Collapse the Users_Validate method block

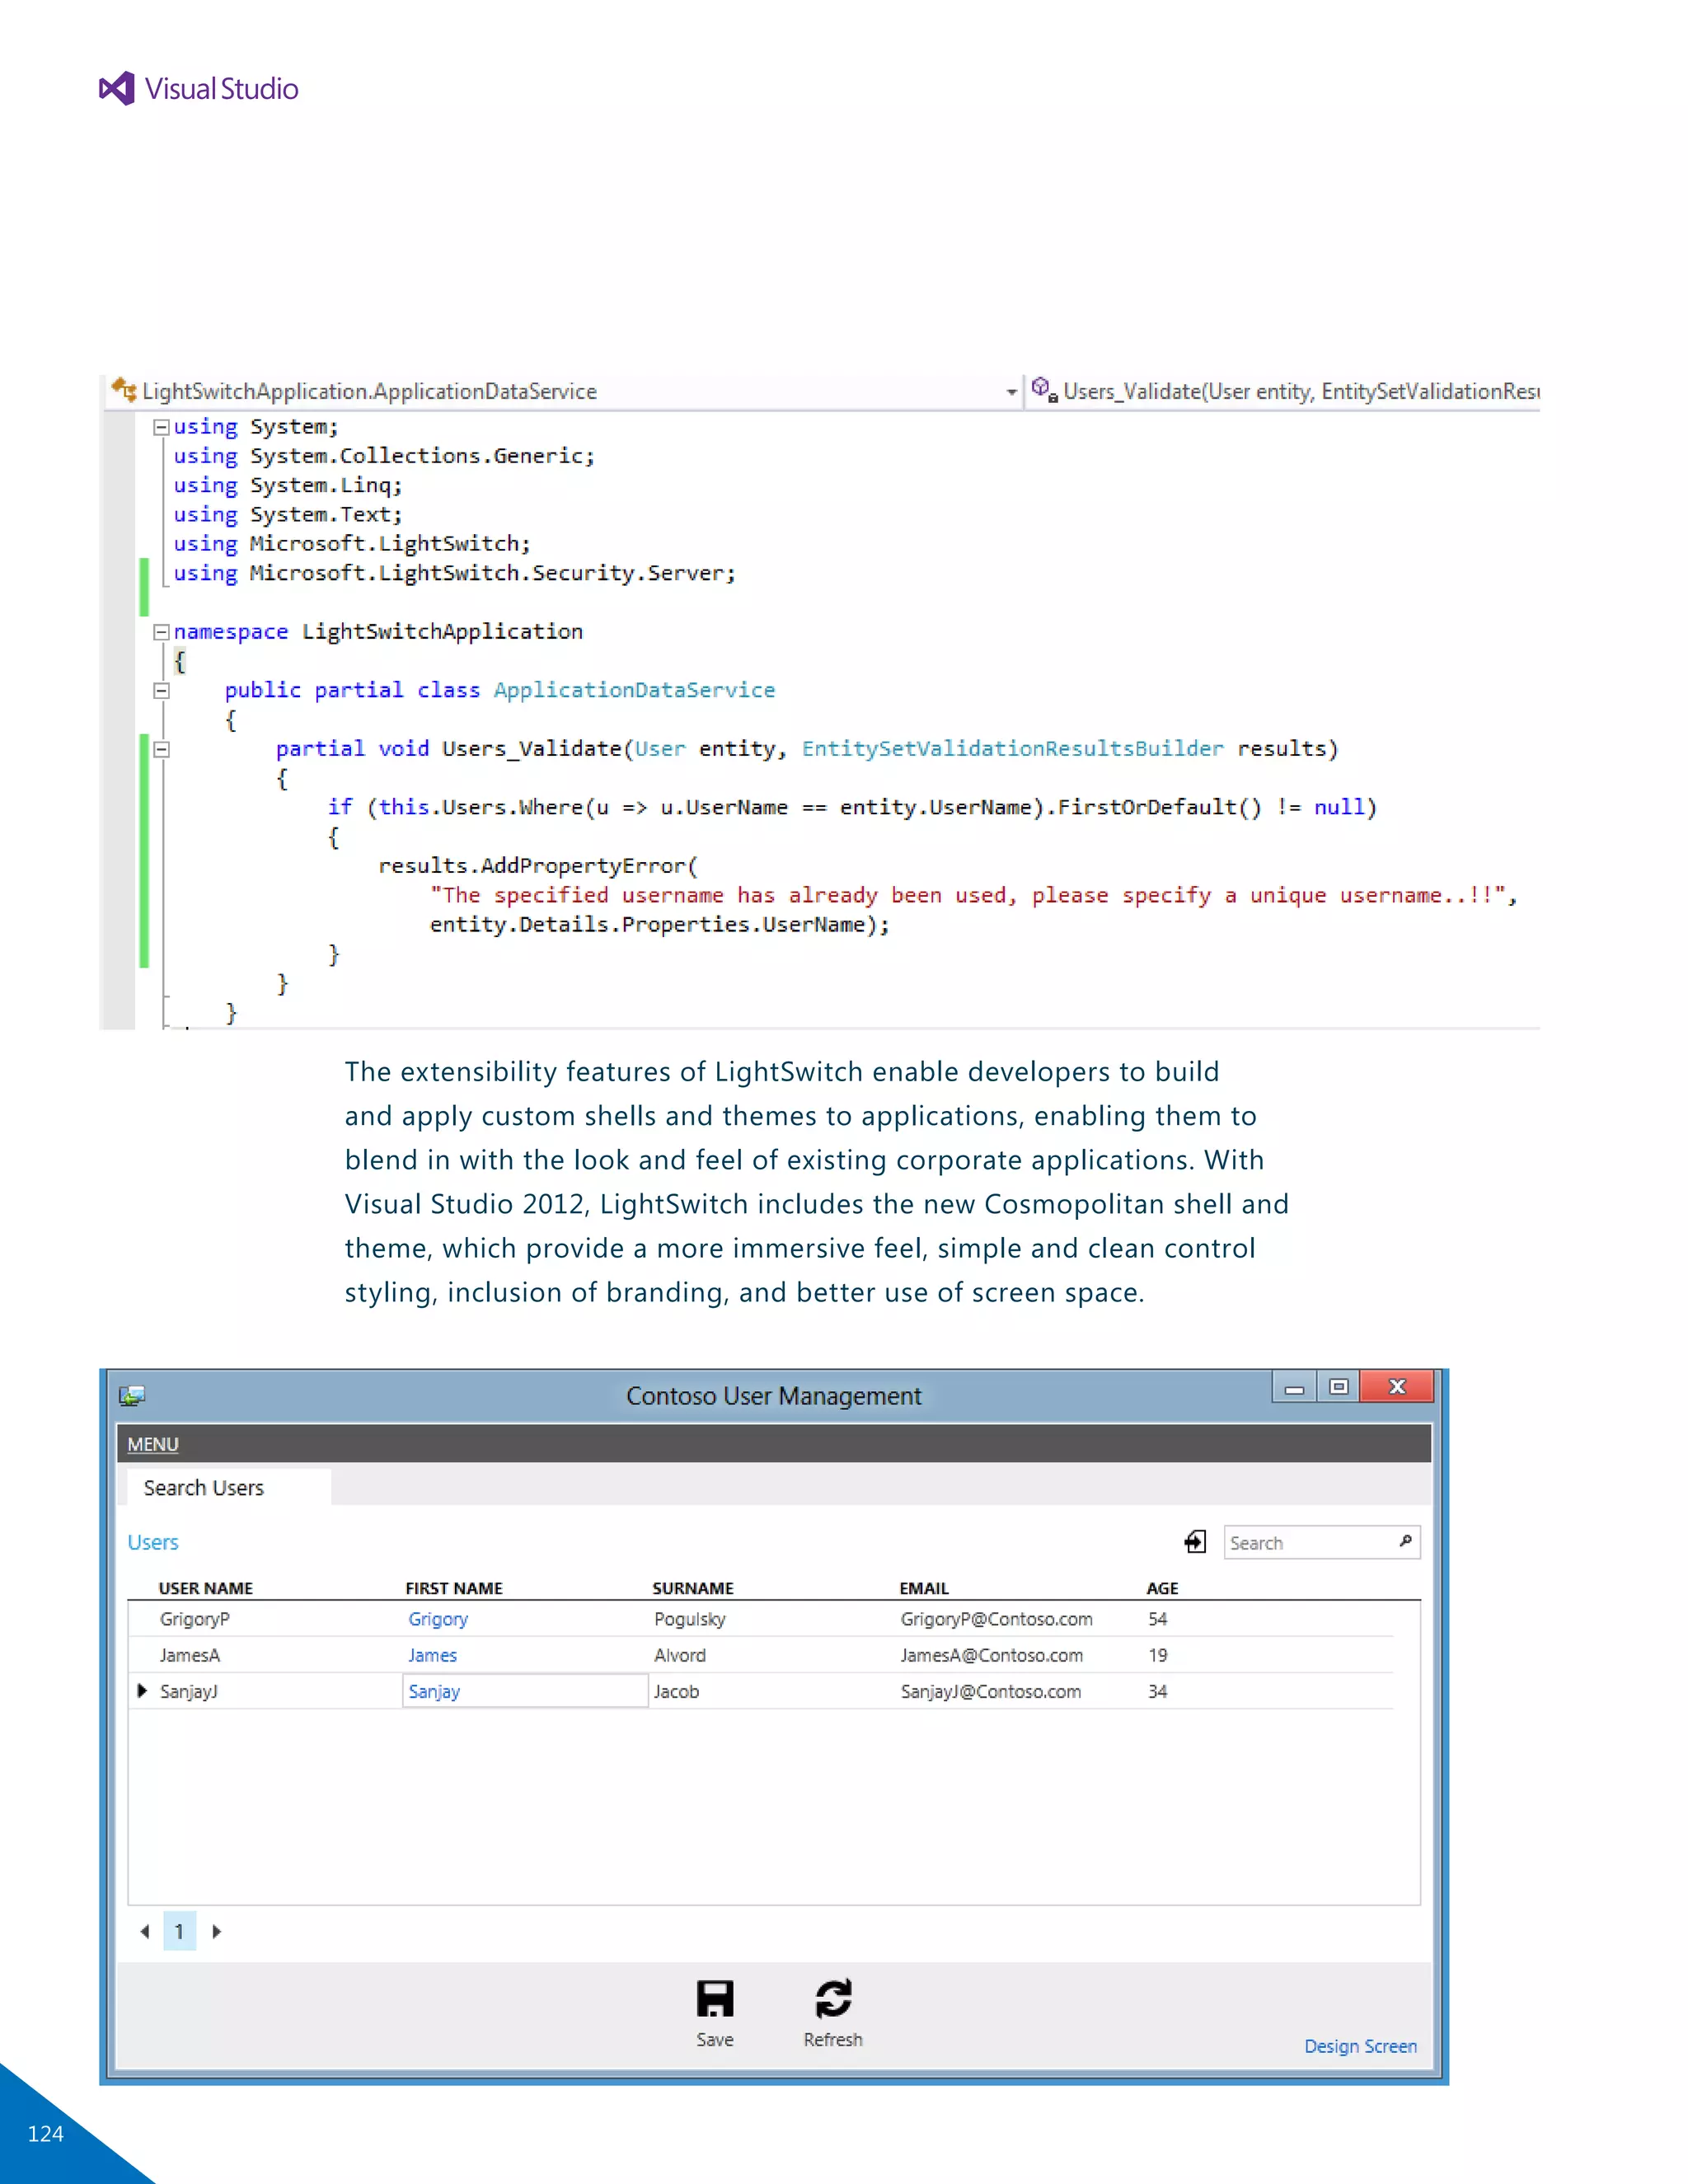coord(161,749)
